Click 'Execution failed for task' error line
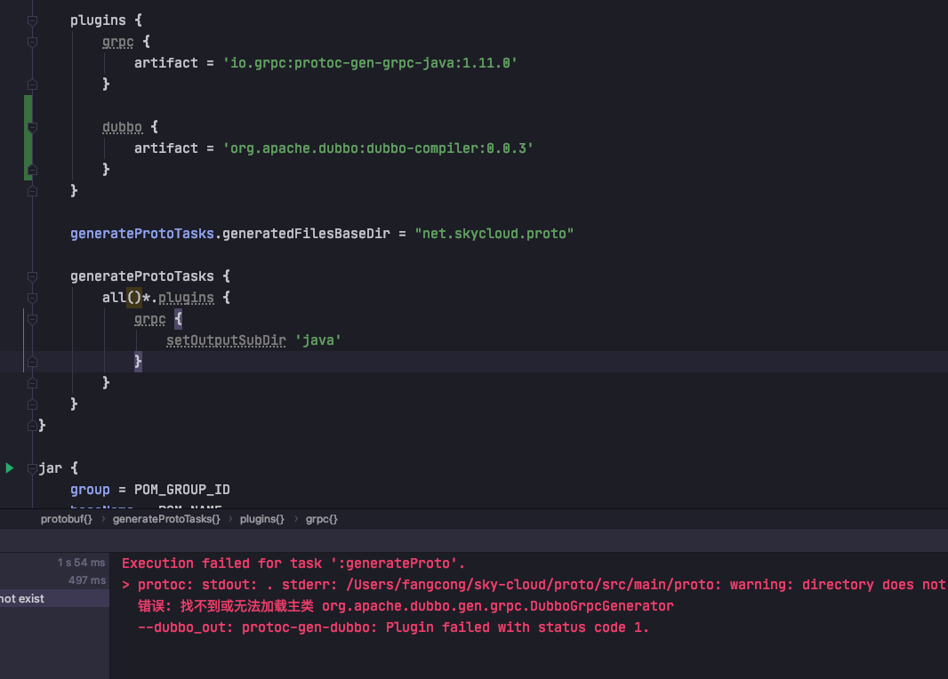This screenshot has height=679, width=948. [x=293, y=563]
